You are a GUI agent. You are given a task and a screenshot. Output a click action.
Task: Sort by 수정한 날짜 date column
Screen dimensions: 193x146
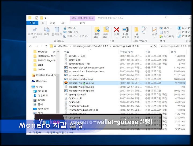click(x=127, y=52)
